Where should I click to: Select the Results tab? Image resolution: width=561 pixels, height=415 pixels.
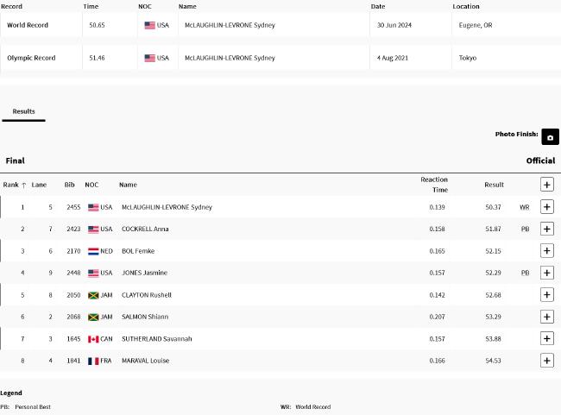click(23, 111)
